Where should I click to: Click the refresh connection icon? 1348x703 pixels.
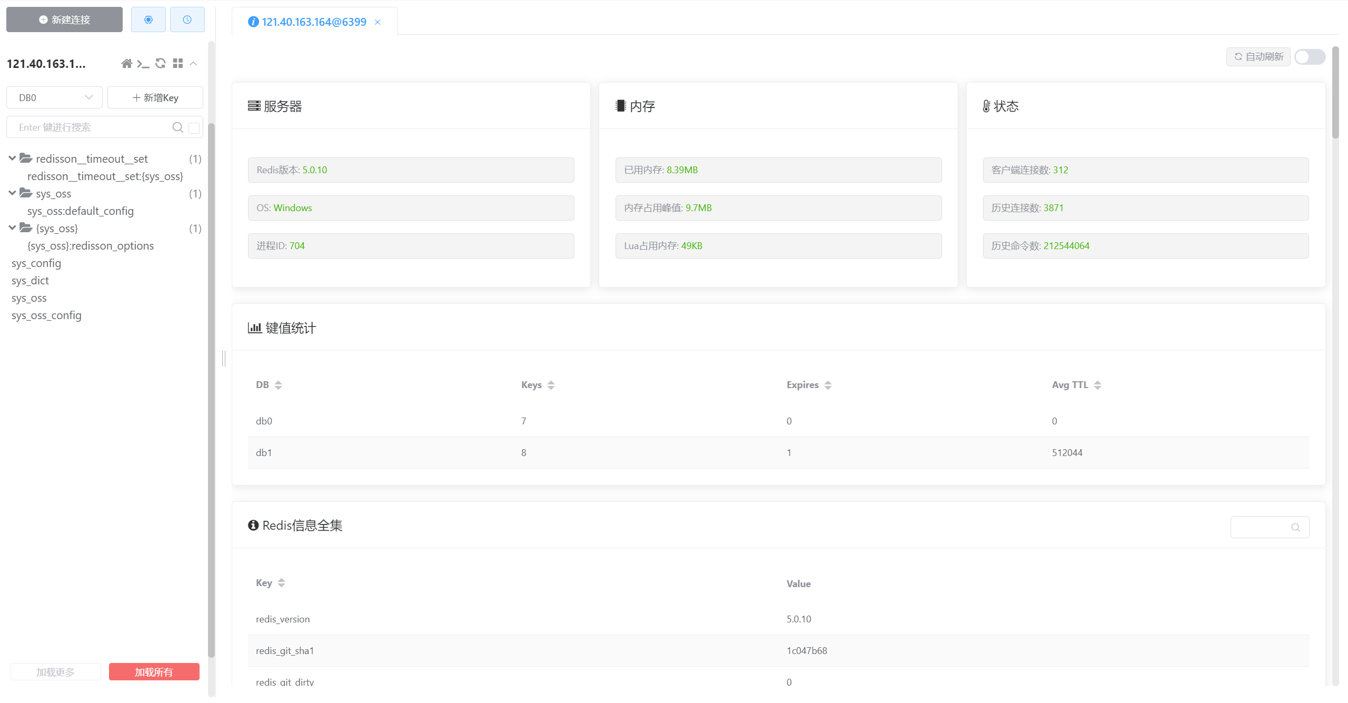[161, 64]
